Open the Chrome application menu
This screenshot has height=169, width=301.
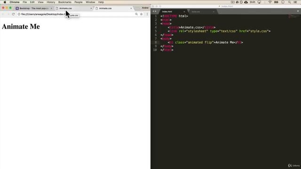point(15,2)
